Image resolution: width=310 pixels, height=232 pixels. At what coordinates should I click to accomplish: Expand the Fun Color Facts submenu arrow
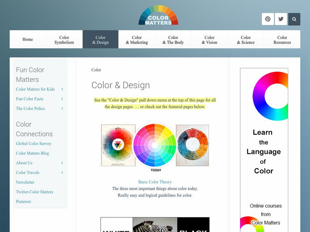tap(62, 99)
